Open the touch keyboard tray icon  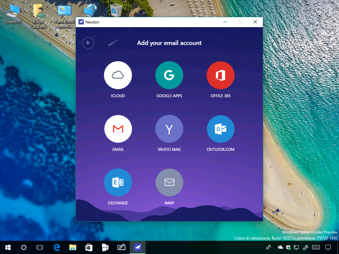pyautogui.click(x=316, y=247)
